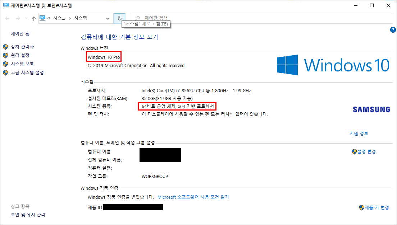The height and width of the screenshot is (225, 397).
Task: Maximize the 시스템 window
Action: click(x=372, y=5)
